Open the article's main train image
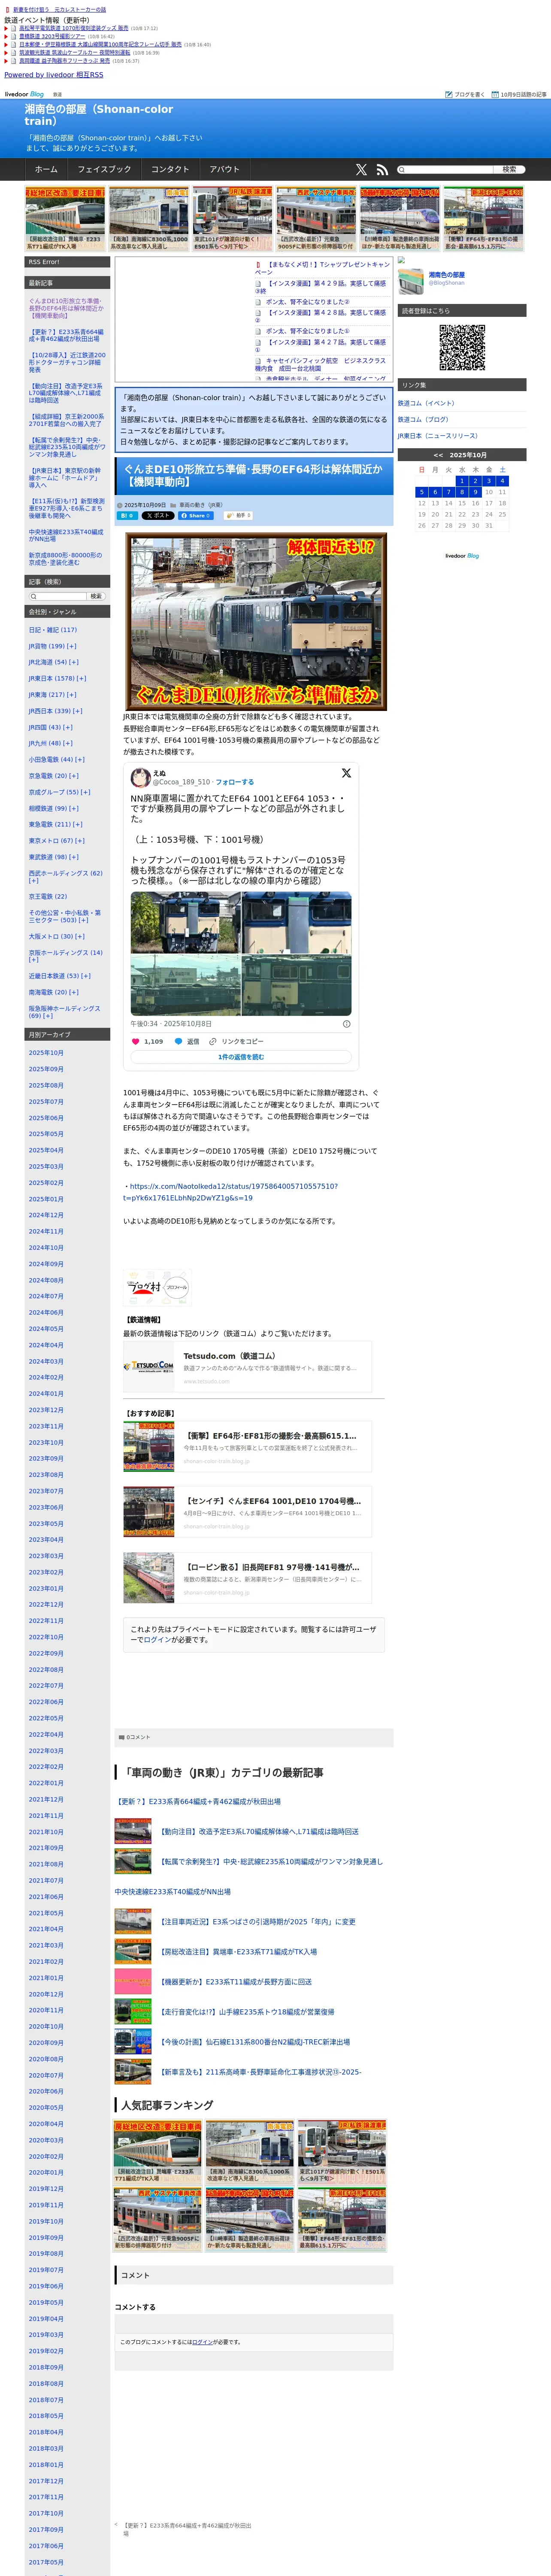Viewport: 551px width, 2576px height. [256, 621]
